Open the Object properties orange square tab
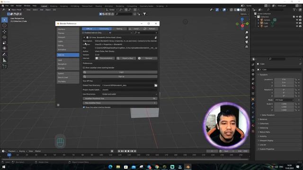Viewport: 303px width, 170px height. click(x=253, y=99)
